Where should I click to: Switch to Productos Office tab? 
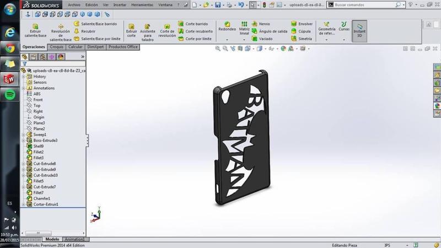pos(123,47)
